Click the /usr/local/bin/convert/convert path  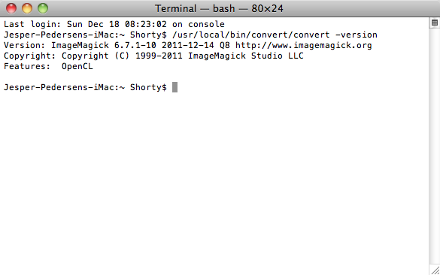(x=251, y=35)
